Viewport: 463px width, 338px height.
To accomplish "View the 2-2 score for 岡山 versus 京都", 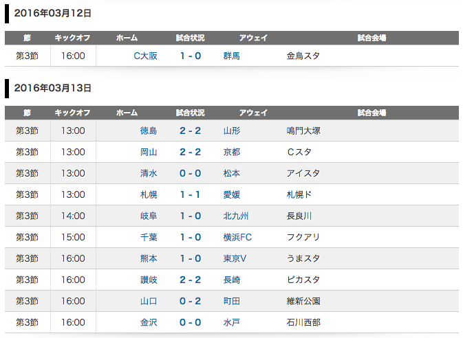I will point(191,152).
